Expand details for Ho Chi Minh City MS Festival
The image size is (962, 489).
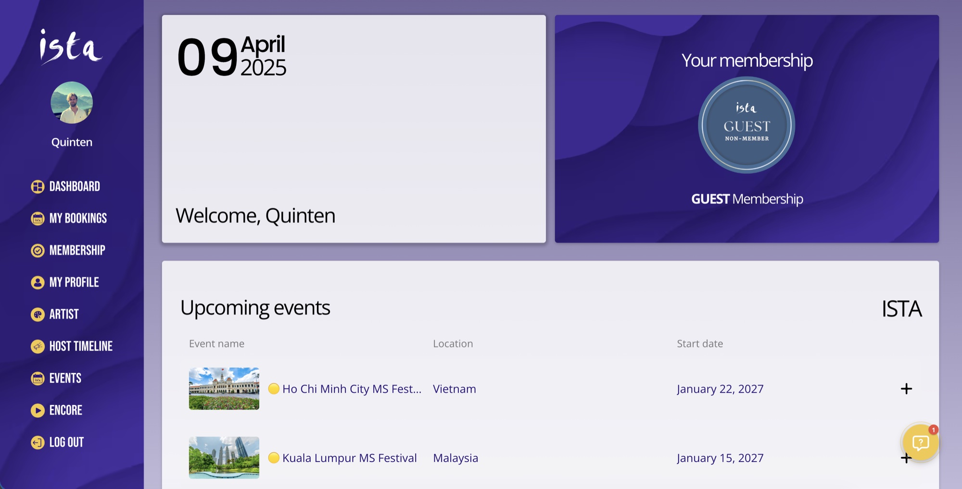[x=906, y=389]
